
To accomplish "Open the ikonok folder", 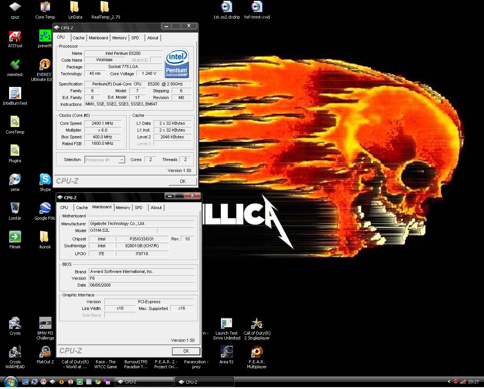I will 45,240.
